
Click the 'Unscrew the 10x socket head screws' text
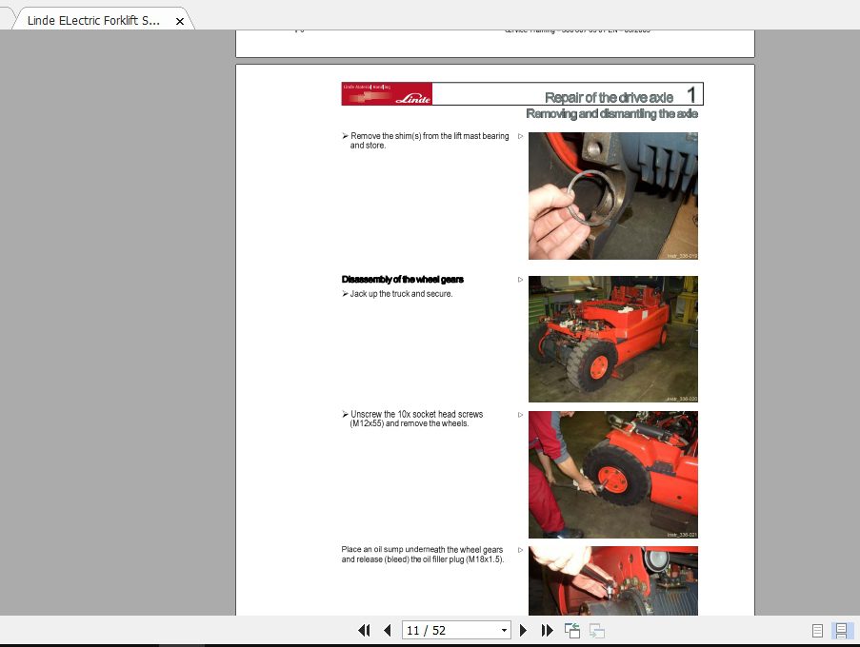click(x=416, y=419)
